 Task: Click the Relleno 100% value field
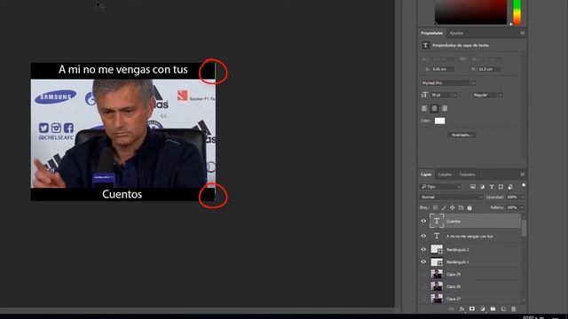513,207
